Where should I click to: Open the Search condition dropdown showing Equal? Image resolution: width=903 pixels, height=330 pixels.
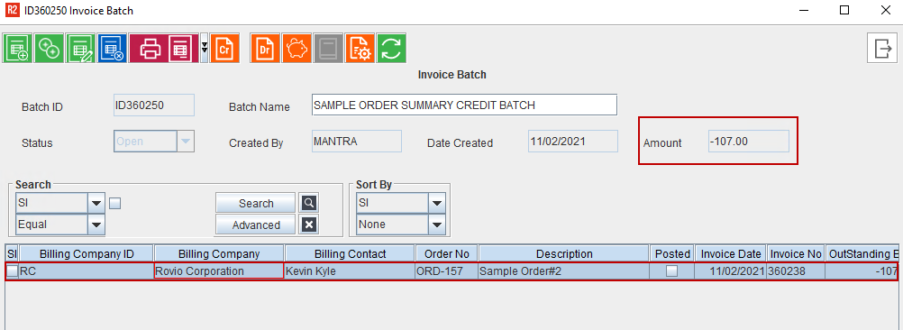click(x=59, y=224)
